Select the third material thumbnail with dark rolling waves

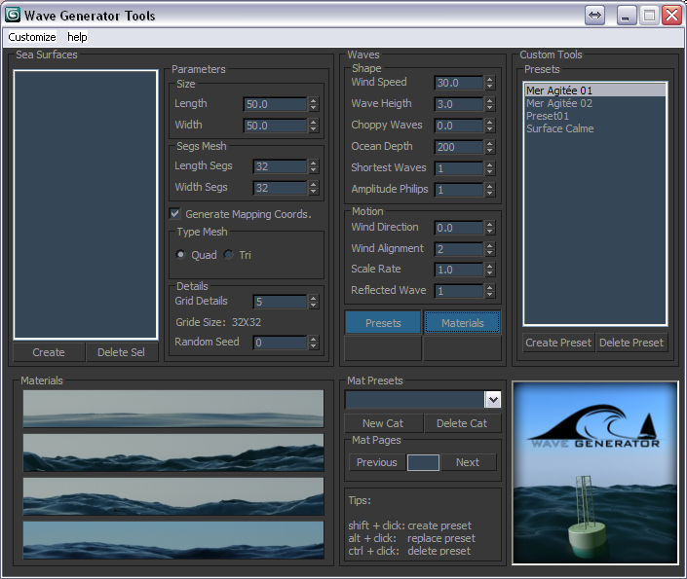coord(173,496)
